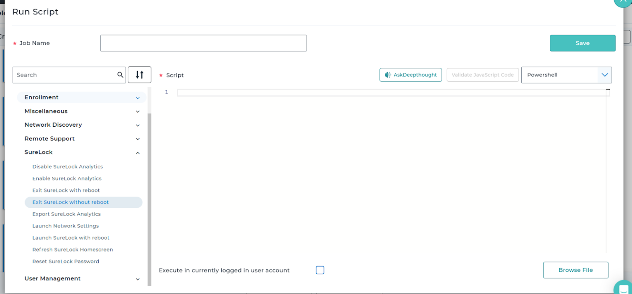Click the Save button
This screenshot has width=632, height=294.
pyautogui.click(x=582, y=43)
